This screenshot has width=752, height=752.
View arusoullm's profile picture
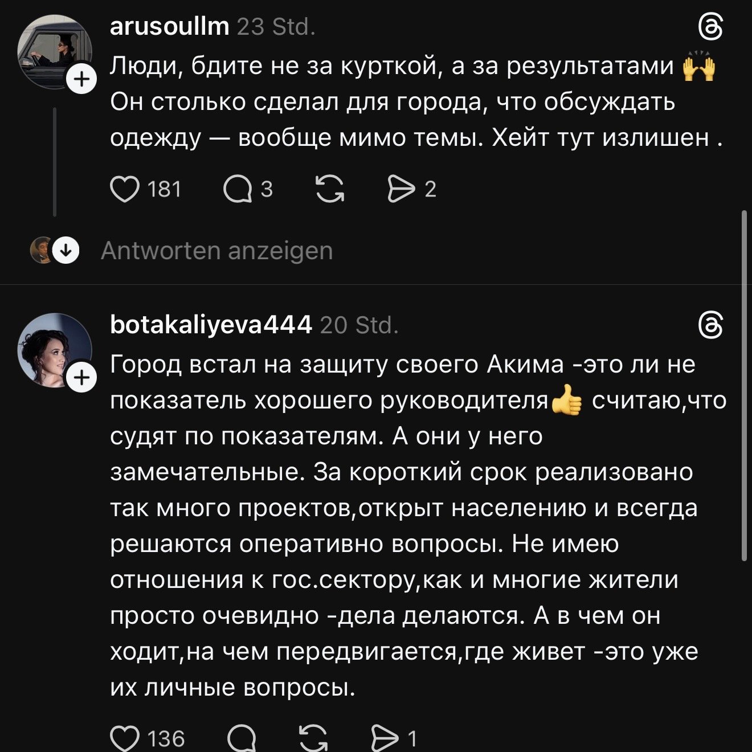[54, 51]
